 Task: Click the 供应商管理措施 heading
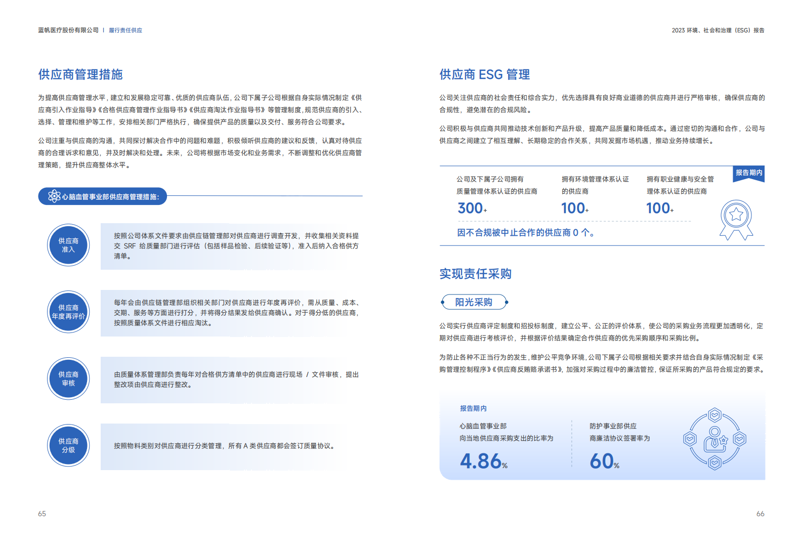[x=80, y=74]
